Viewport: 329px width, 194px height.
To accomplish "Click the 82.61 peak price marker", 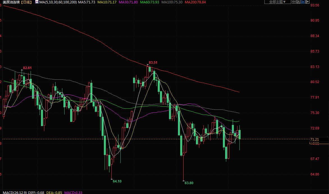I will [27, 68].
